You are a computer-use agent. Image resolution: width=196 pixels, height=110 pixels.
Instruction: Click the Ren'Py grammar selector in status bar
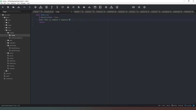[x=168, y=106]
